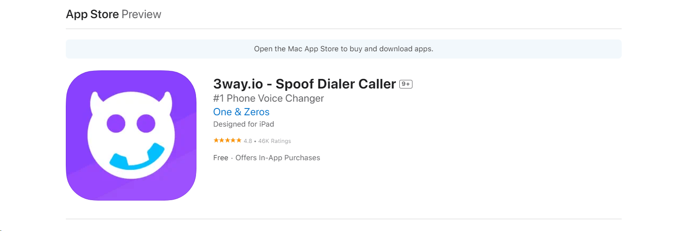Click the first orange rating star
Viewport: 687px width, 231px height.
coord(216,141)
